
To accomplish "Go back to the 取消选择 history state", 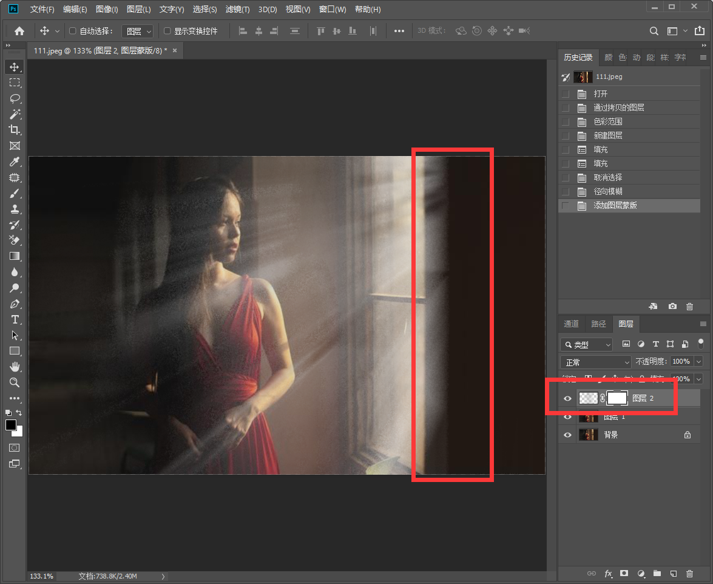I will click(x=629, y=177).
